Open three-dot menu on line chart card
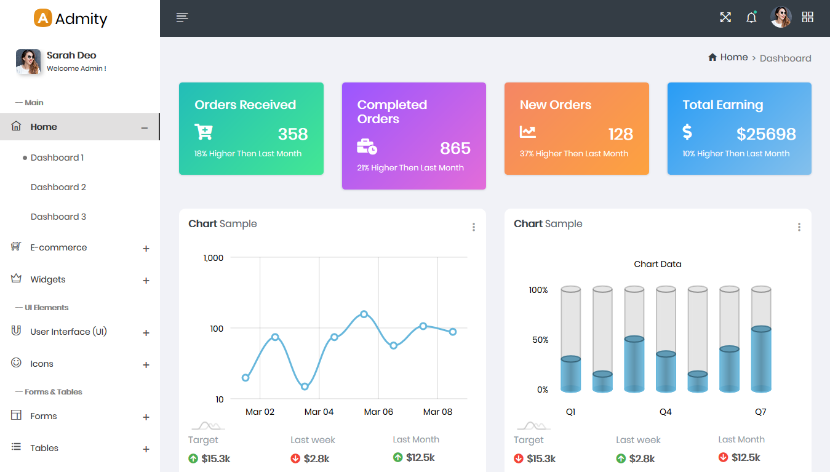This screenshot has width=830, height=472. click(474, 227)
